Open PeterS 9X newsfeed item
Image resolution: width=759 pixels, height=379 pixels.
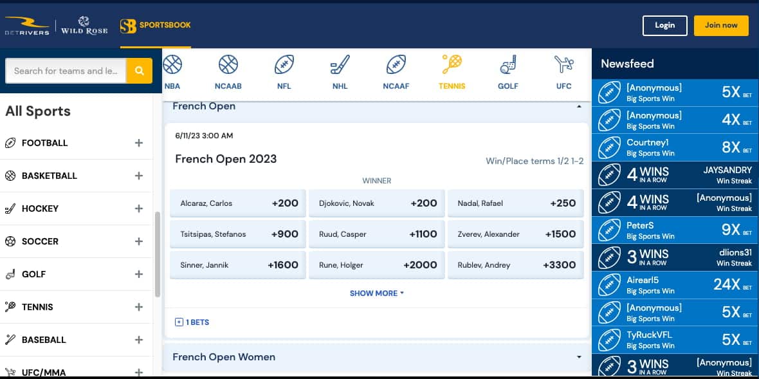[x=675, y=230]
